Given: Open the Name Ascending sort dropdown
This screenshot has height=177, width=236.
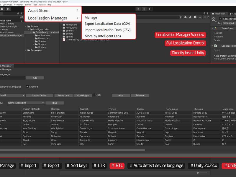Looking at the screenshot, I should (26, 103).
